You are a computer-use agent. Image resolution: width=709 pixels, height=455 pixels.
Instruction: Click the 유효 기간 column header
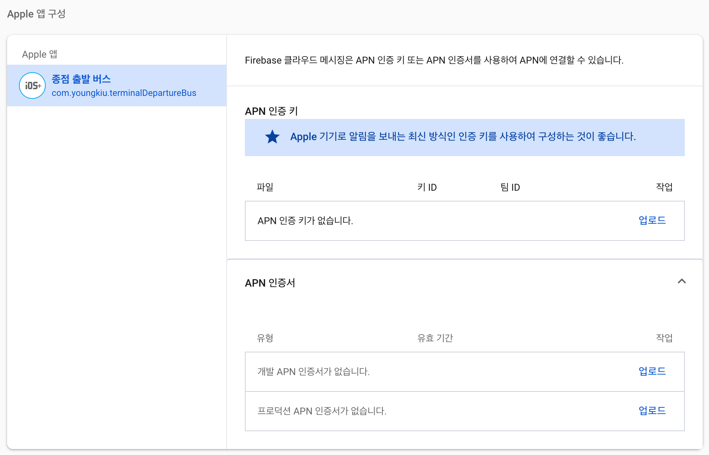435,338
